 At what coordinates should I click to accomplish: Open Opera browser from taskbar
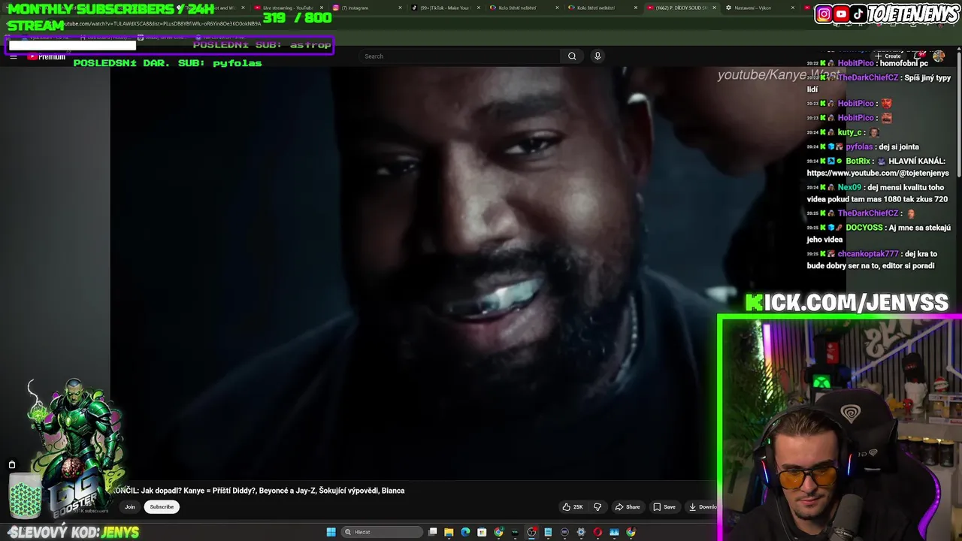[x=597, y=532]
